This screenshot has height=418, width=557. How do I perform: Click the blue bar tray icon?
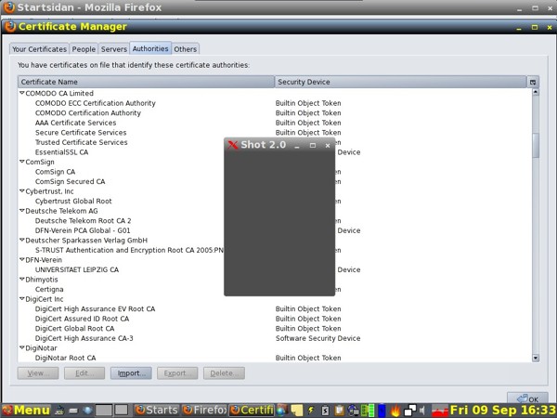(x=382, y=410)
